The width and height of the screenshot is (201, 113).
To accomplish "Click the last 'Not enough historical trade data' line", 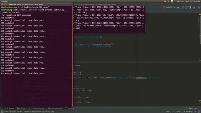I will pos(24,73).
